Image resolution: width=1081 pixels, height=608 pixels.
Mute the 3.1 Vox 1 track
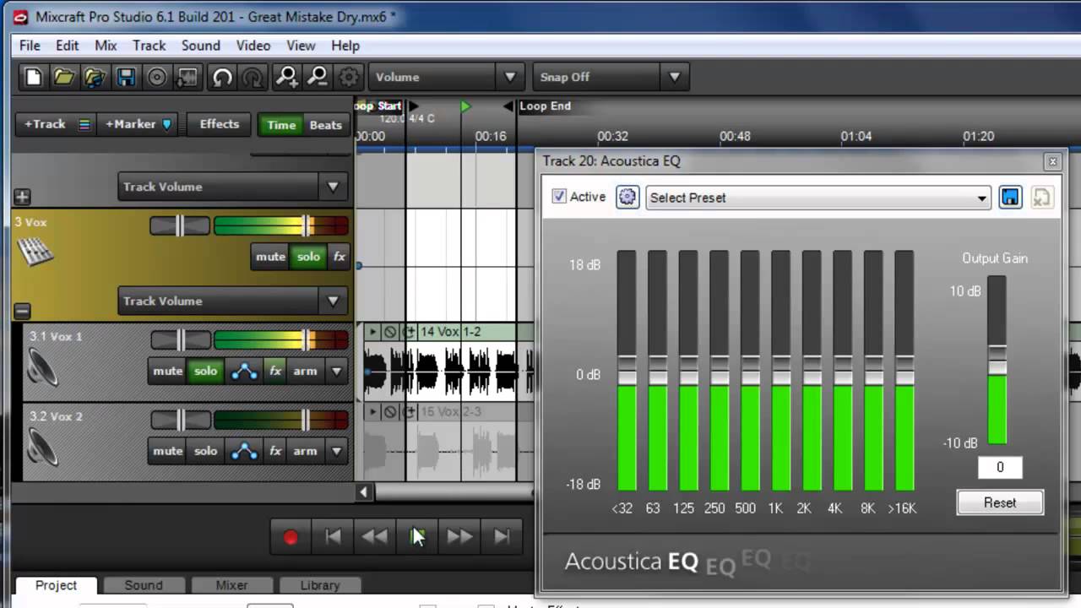167,371
